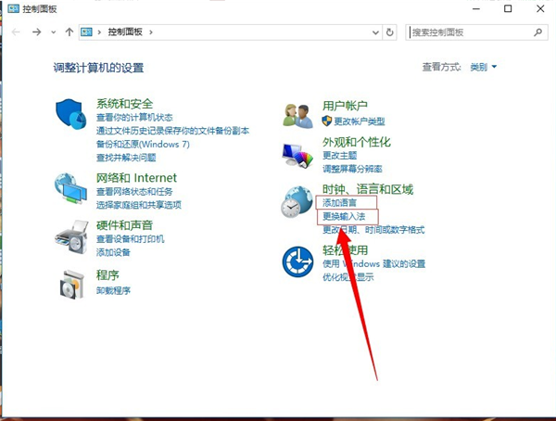Image resolution: width=556 pixels, height=421 pixels.
Task: Open 通过文件历史记录保存你的文件备份副本
Action: (172, 131)
